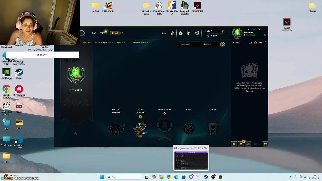322x181 pixels.
Task: Click the large profile summoner icon emblem
Action: coord(76,75)
